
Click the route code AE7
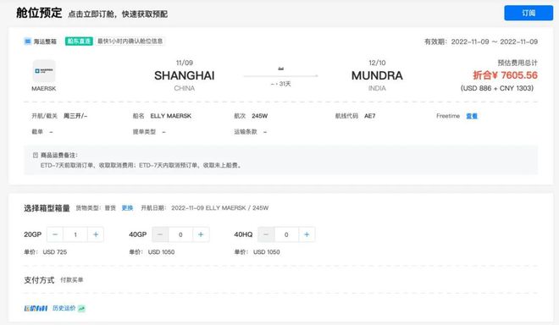coord(369,116)
